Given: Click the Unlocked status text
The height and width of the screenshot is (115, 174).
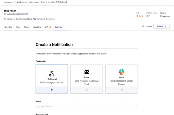Looking at the screenshot, I should click(148, 26).
